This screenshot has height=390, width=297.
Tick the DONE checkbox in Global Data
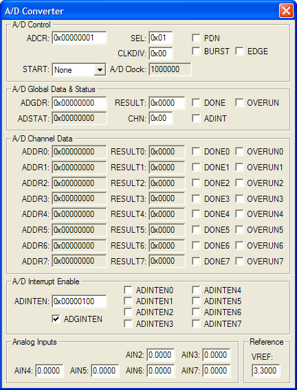click(x=196, y=103)
